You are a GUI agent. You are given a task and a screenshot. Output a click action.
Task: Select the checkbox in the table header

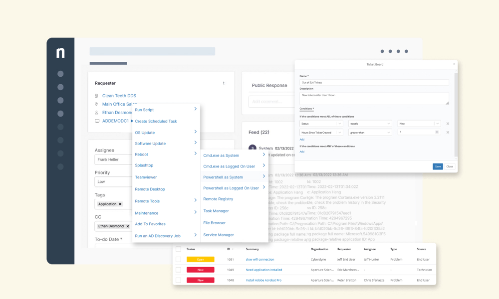179,249
